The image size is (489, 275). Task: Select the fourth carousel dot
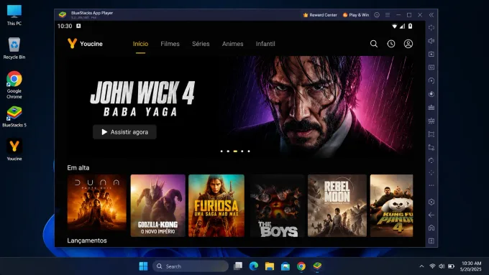(x=242, y=152)
